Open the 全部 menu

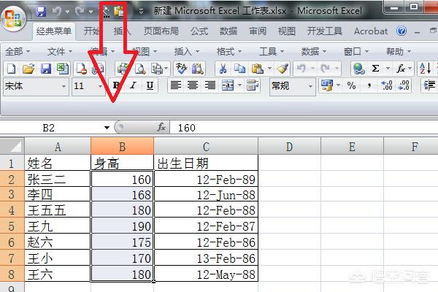18,52
